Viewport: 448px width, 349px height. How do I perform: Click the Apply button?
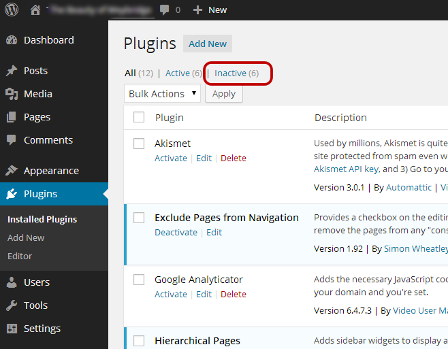click(x=224, y=94)
